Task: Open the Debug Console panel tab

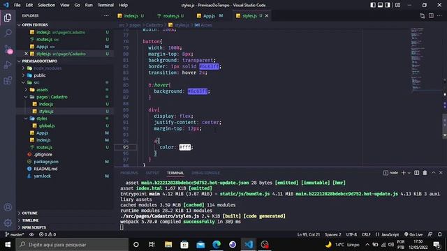Action: click(205, 173)
